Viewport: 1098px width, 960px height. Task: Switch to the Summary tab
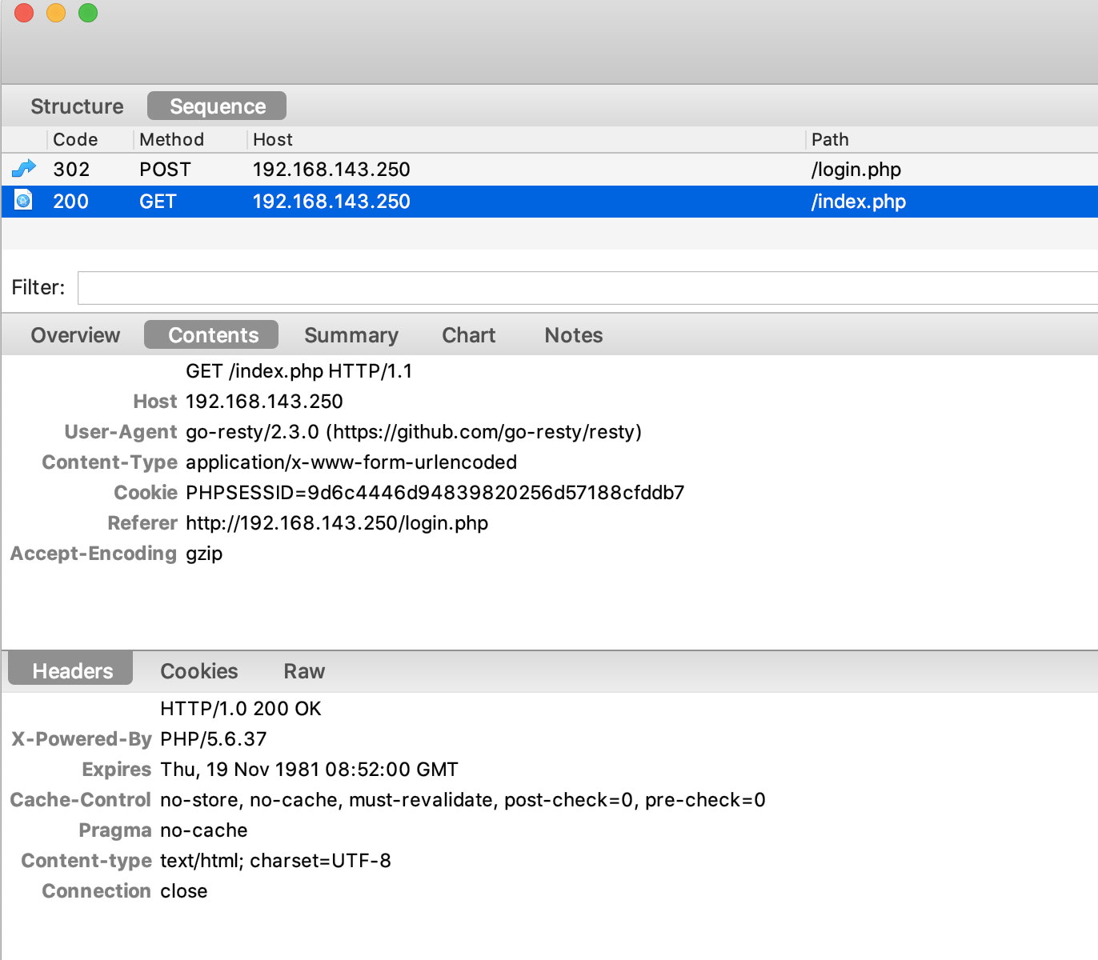(351, 334)
